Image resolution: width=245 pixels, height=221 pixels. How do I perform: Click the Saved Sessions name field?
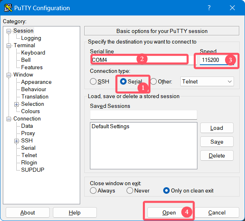click(143, 115)
